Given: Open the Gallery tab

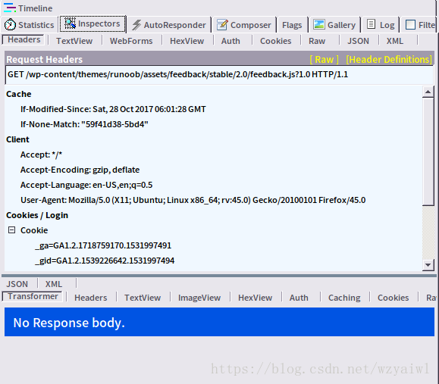Looking at the screenshot, I should (334, 25).
